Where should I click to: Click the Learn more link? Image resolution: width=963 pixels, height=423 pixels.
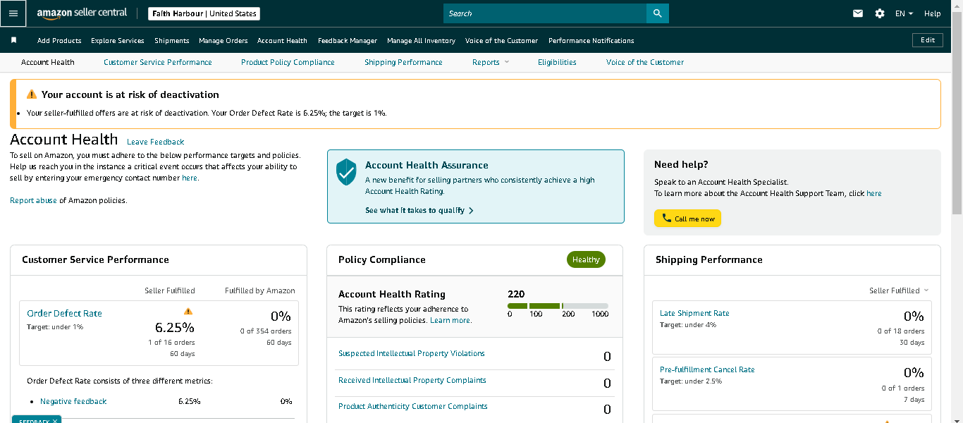(x=450, y=320)
